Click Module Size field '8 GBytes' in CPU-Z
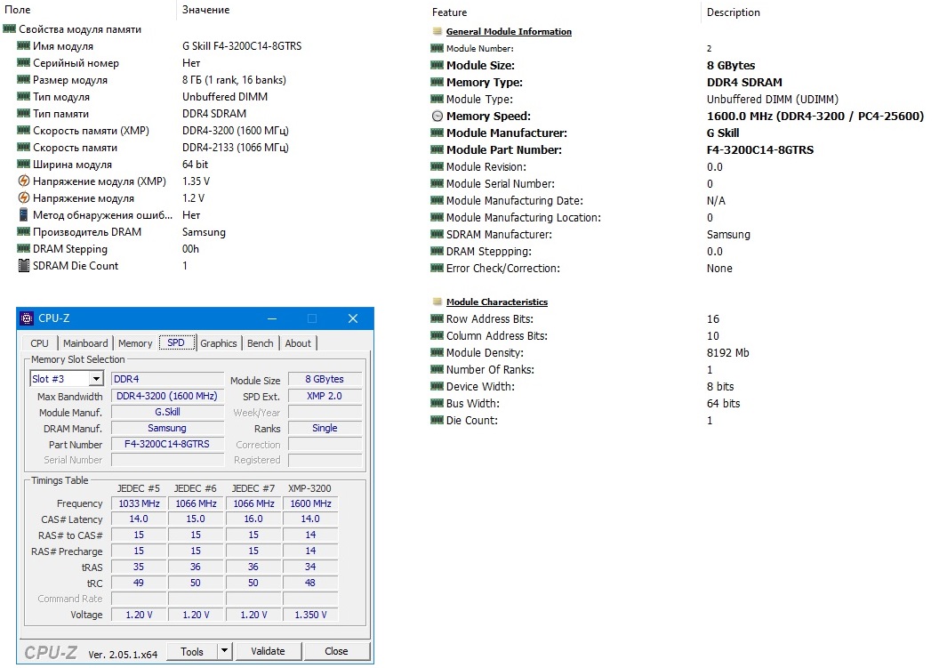The width and height of the screenshot is (947, 668). tap(325, 379)
